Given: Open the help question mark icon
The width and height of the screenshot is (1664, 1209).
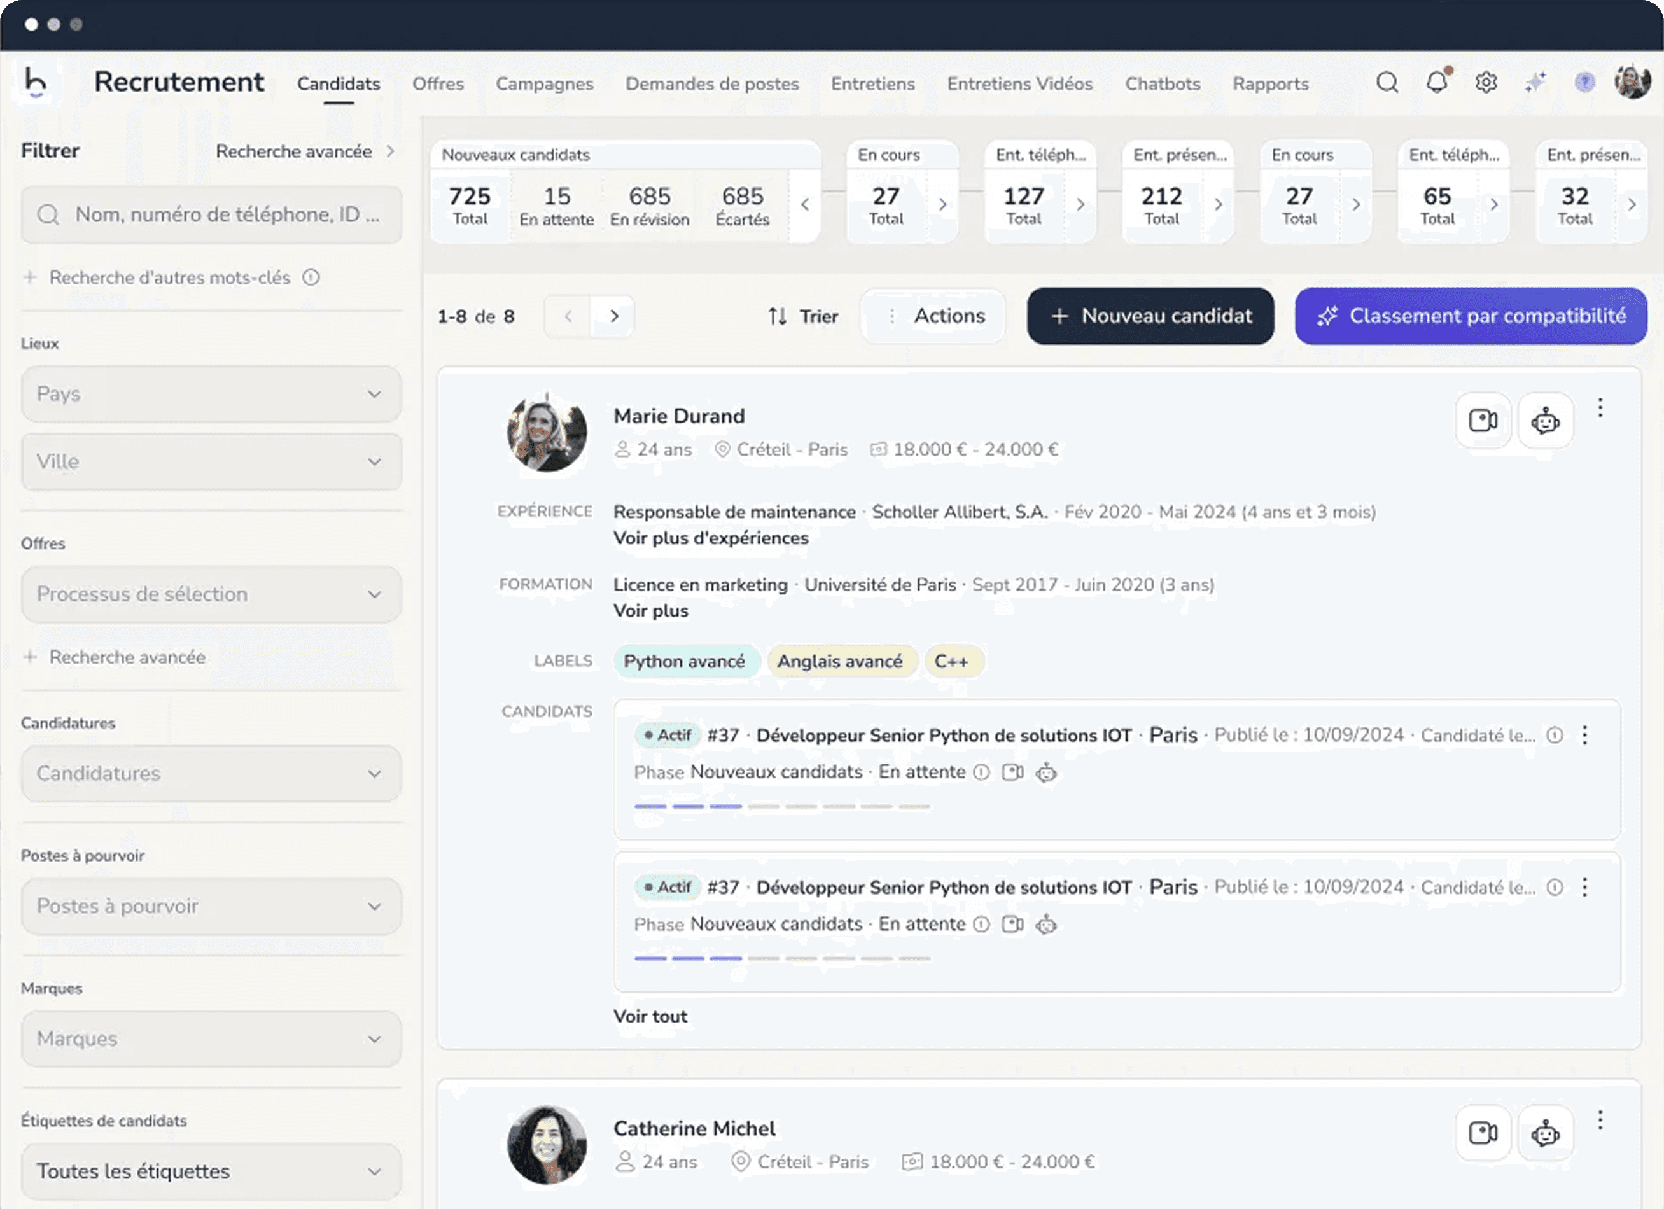Looking at the screenshot, I should 1584,82.
